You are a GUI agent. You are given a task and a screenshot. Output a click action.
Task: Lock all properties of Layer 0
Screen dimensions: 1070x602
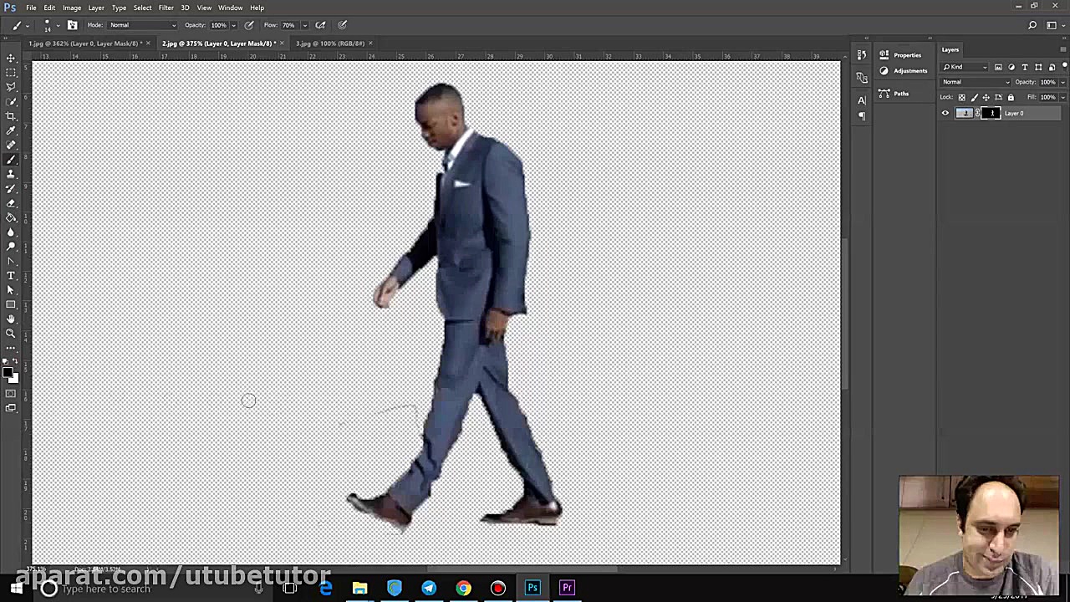point(1011,97)
